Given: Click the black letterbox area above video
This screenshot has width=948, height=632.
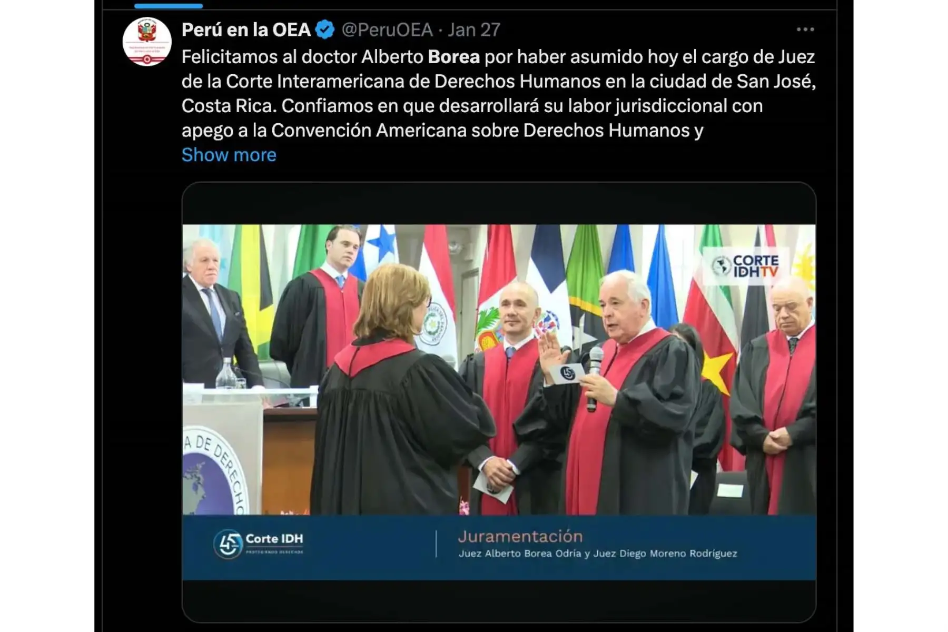Looking at the screenshot, I should [499, 204].
